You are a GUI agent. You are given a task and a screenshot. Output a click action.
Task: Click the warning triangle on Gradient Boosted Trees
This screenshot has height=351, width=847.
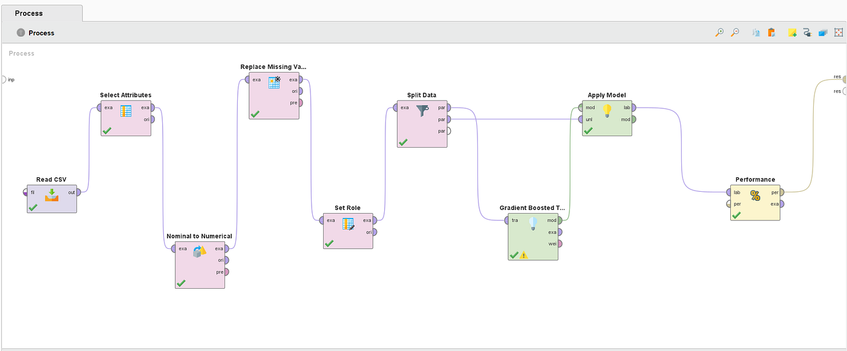click(x=524, y=255)
